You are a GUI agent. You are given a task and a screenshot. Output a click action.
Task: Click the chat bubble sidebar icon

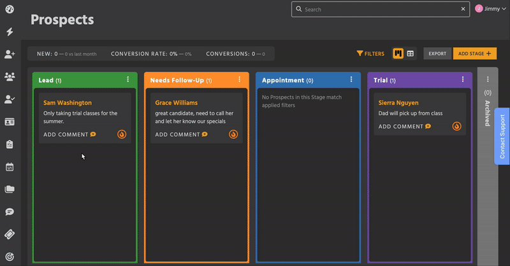point(10,212)
